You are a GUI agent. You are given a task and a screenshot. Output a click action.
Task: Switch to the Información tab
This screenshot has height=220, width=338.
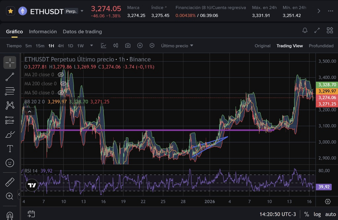43,32
